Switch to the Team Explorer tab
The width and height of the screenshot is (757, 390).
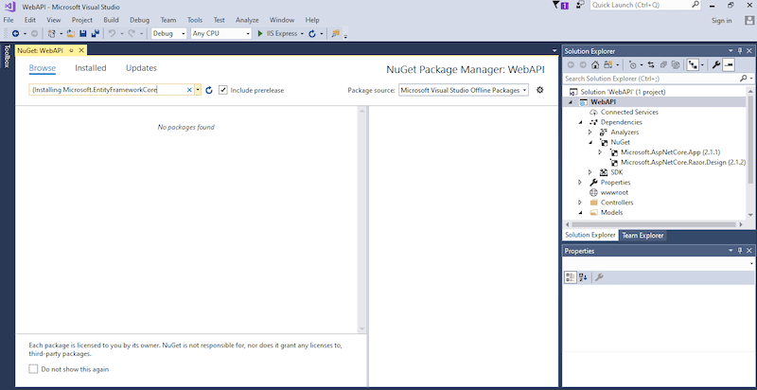(x=643, y=235)
